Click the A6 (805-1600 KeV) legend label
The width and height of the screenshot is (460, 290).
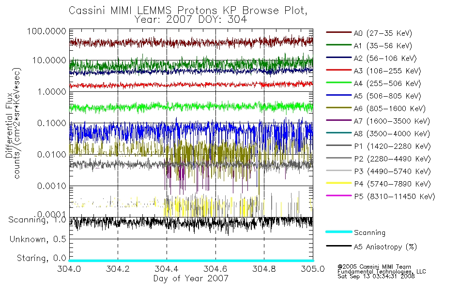click(390, 109)
